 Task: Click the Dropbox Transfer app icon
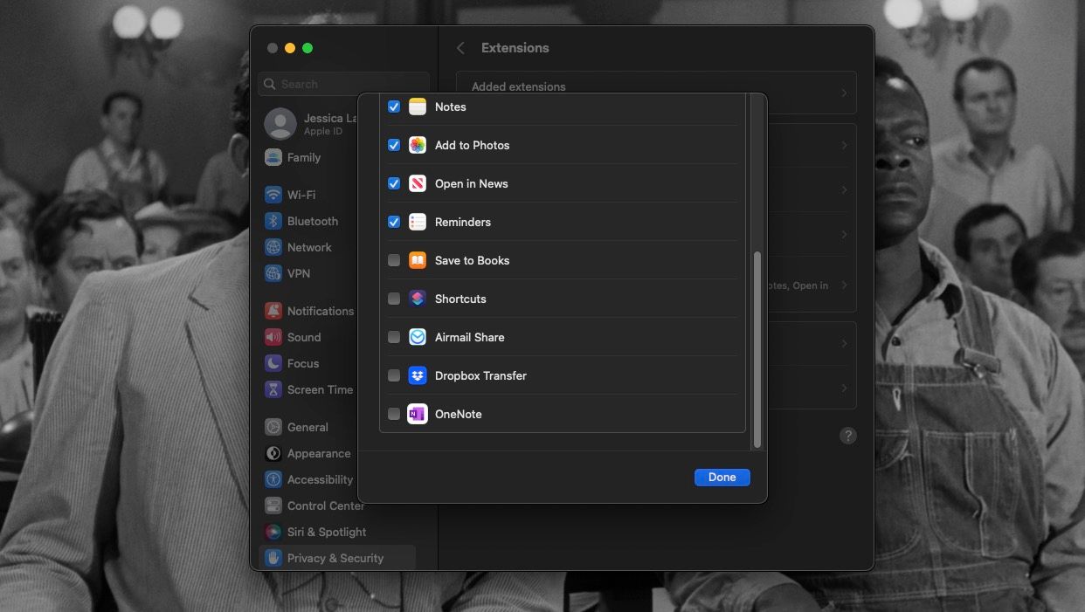coord(417,375)
